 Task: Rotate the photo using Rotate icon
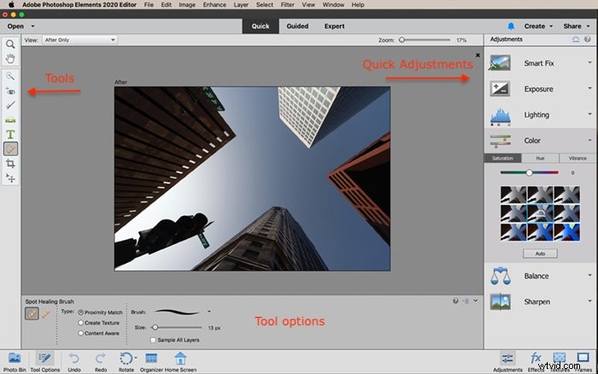pyautogui.click(x=126, y=362)
